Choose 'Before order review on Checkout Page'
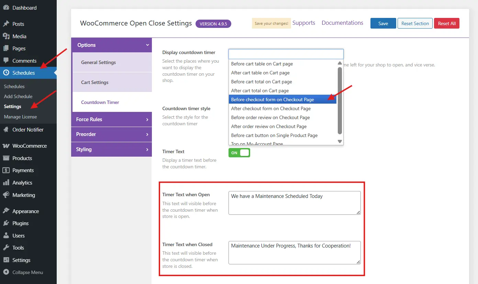 point(282,117)
